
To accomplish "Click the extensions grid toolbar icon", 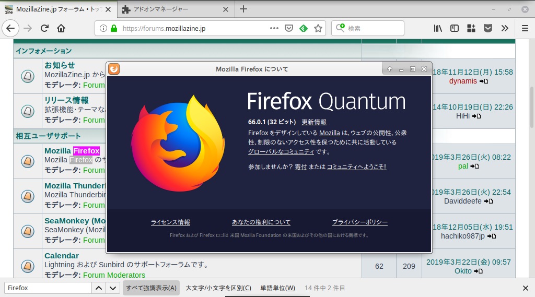I will [471, 28].
